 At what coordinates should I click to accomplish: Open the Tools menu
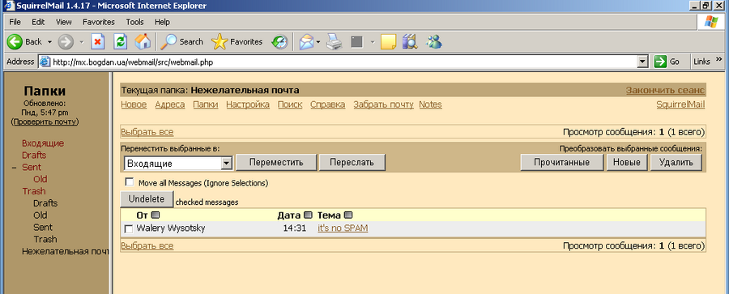click(134, 22)
